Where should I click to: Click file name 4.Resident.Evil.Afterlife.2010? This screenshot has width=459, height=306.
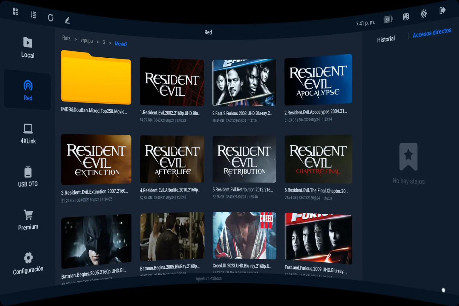pos(170,190)
